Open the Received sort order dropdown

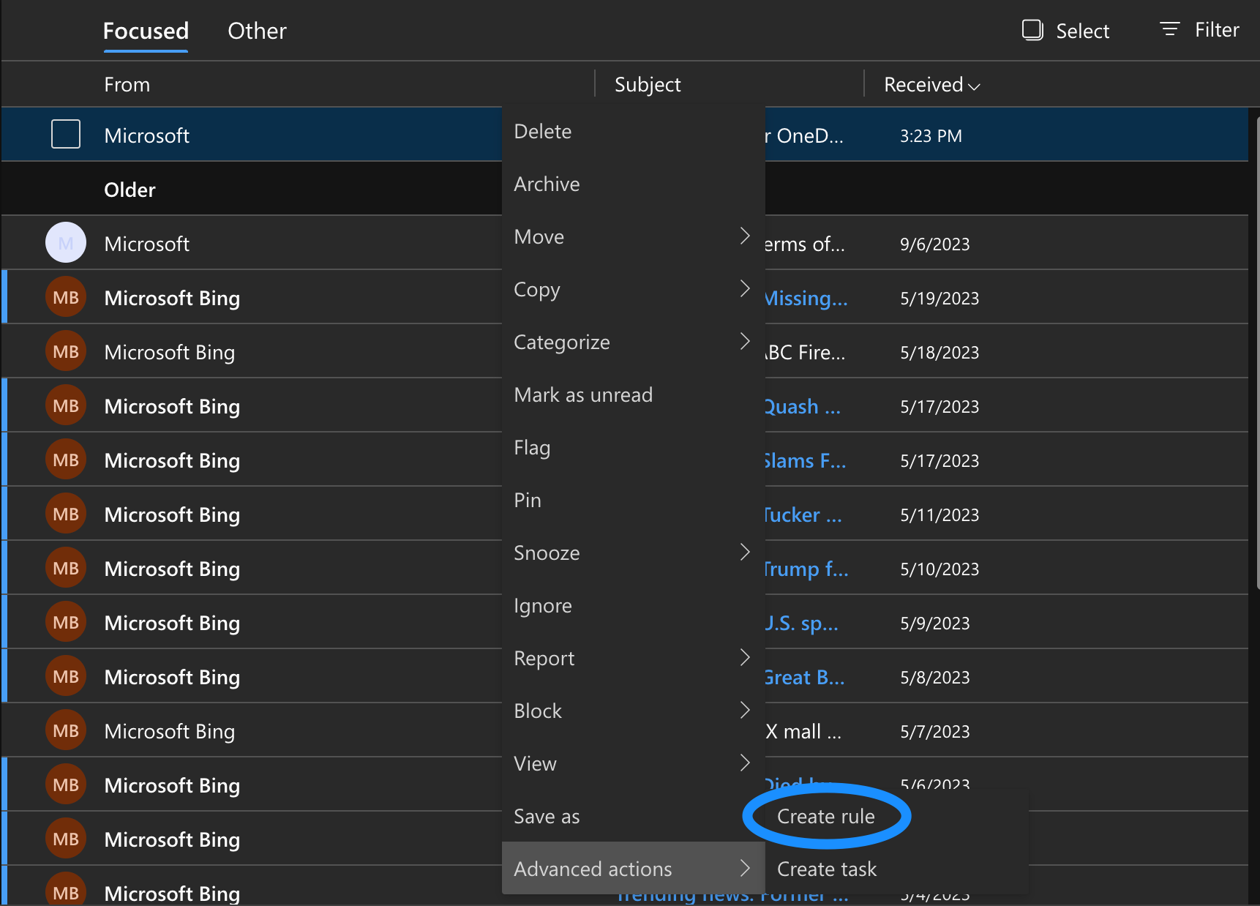point(929,84)
